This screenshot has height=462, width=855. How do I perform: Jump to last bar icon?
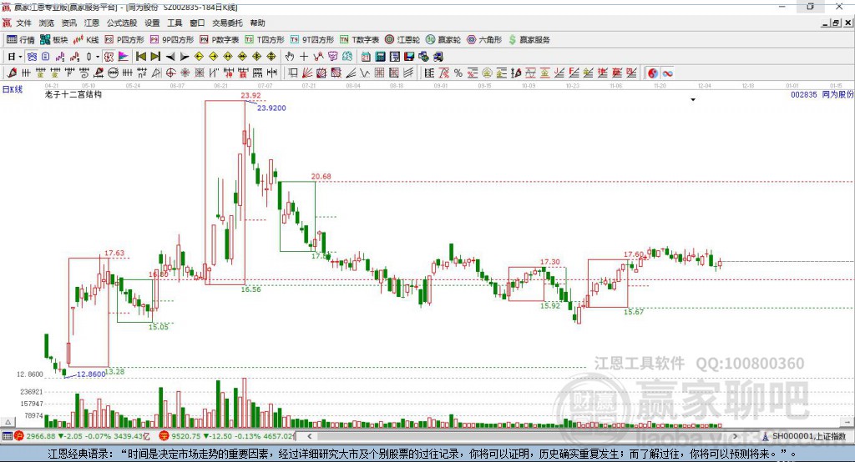tap(155, 57)
